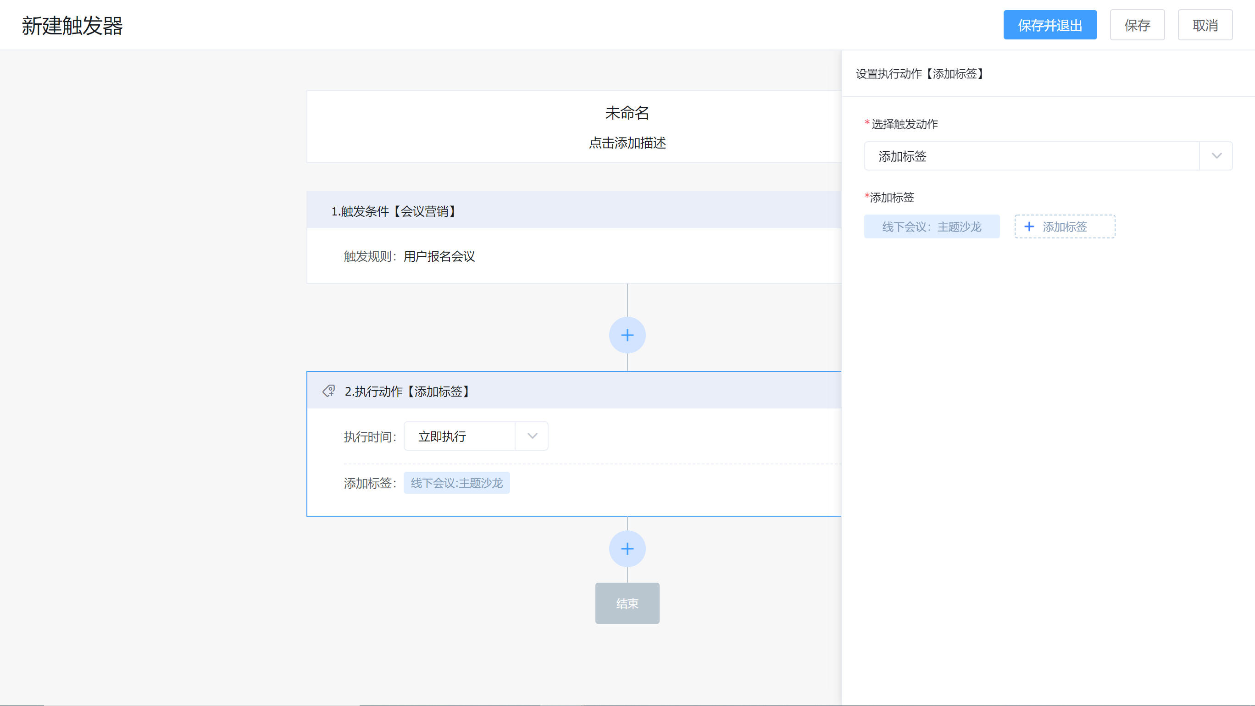Image resolution: width=1255 pixels, height=706 pixels.
Task: Click the 新建触发器 page heading
Action: (72, 25)
